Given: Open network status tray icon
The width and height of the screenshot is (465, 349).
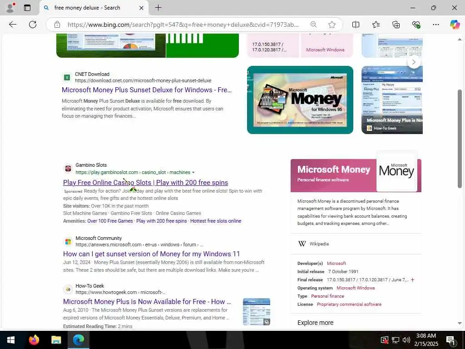Looking at the screenshot, I should tap(396, 340).
